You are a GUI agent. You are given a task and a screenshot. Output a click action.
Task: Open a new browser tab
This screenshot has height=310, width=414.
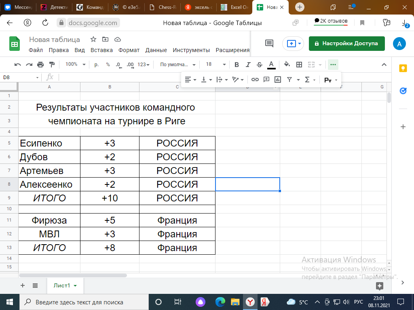[x=300, y=7]
